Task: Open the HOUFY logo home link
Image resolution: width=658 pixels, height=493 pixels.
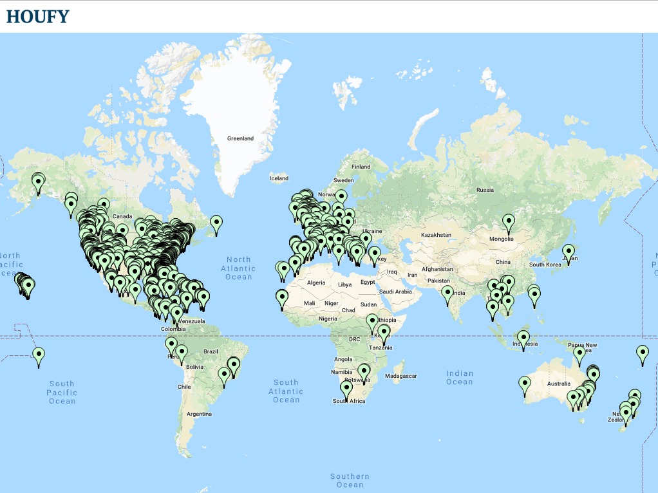Action: coord(37,17)
